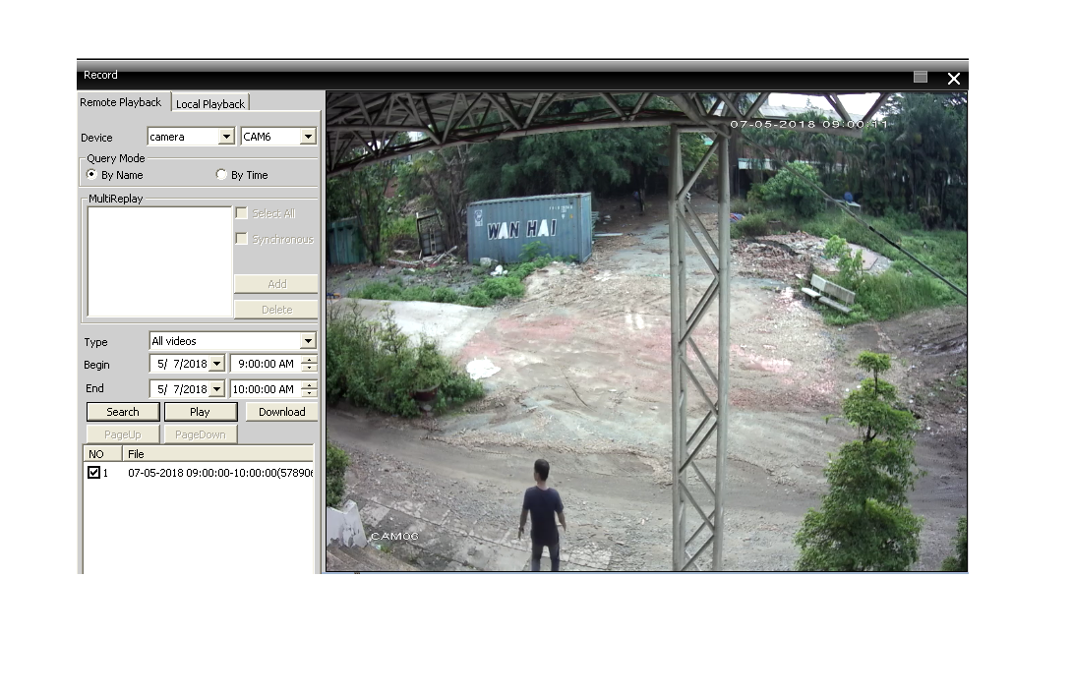Increase the Begin time with up arrow
Viewport: 1072px width, 693px height.
coord(310,359)
